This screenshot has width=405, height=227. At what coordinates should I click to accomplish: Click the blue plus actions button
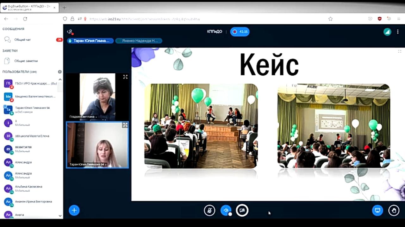click(74, 210)
